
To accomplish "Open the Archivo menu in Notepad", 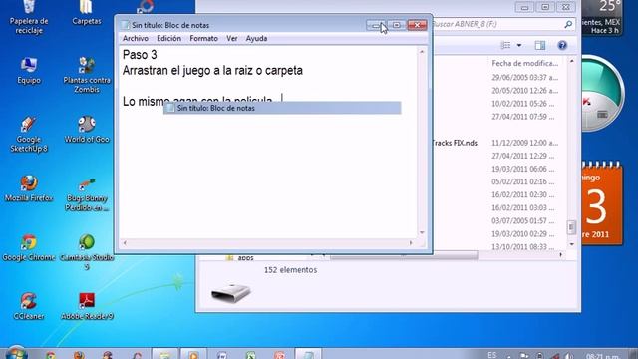I will coord(136,38).
